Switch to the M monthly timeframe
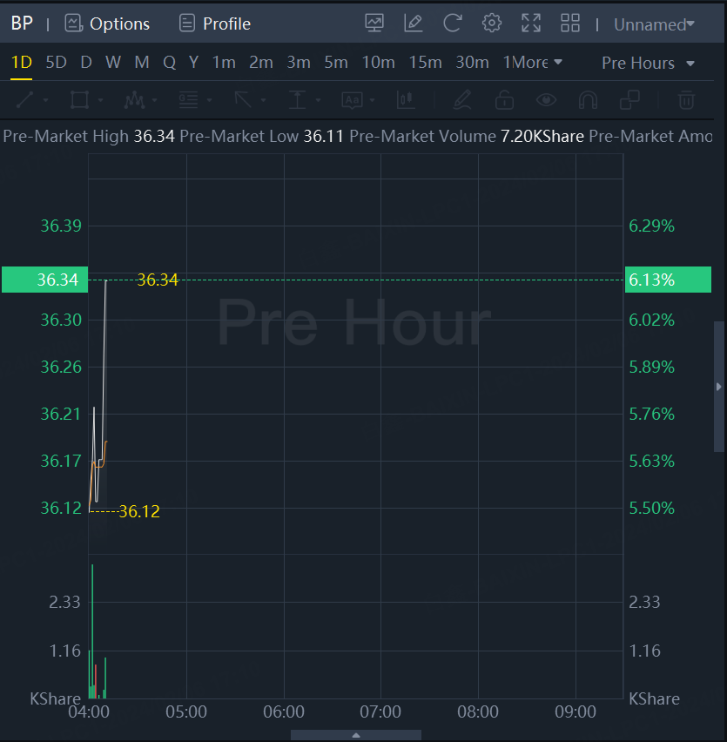The width and height of the screenshot is (727, 742). click(142, 62)
